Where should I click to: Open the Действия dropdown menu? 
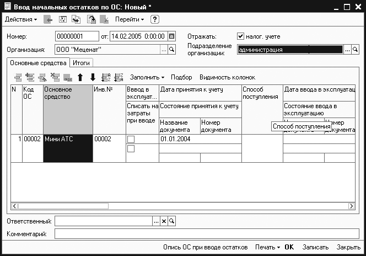21,19
